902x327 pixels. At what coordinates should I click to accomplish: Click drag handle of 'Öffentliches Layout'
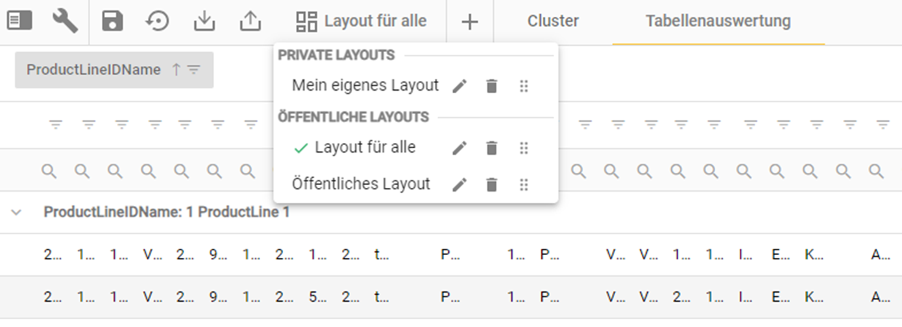pyautogui.click(x=524, y=185)
